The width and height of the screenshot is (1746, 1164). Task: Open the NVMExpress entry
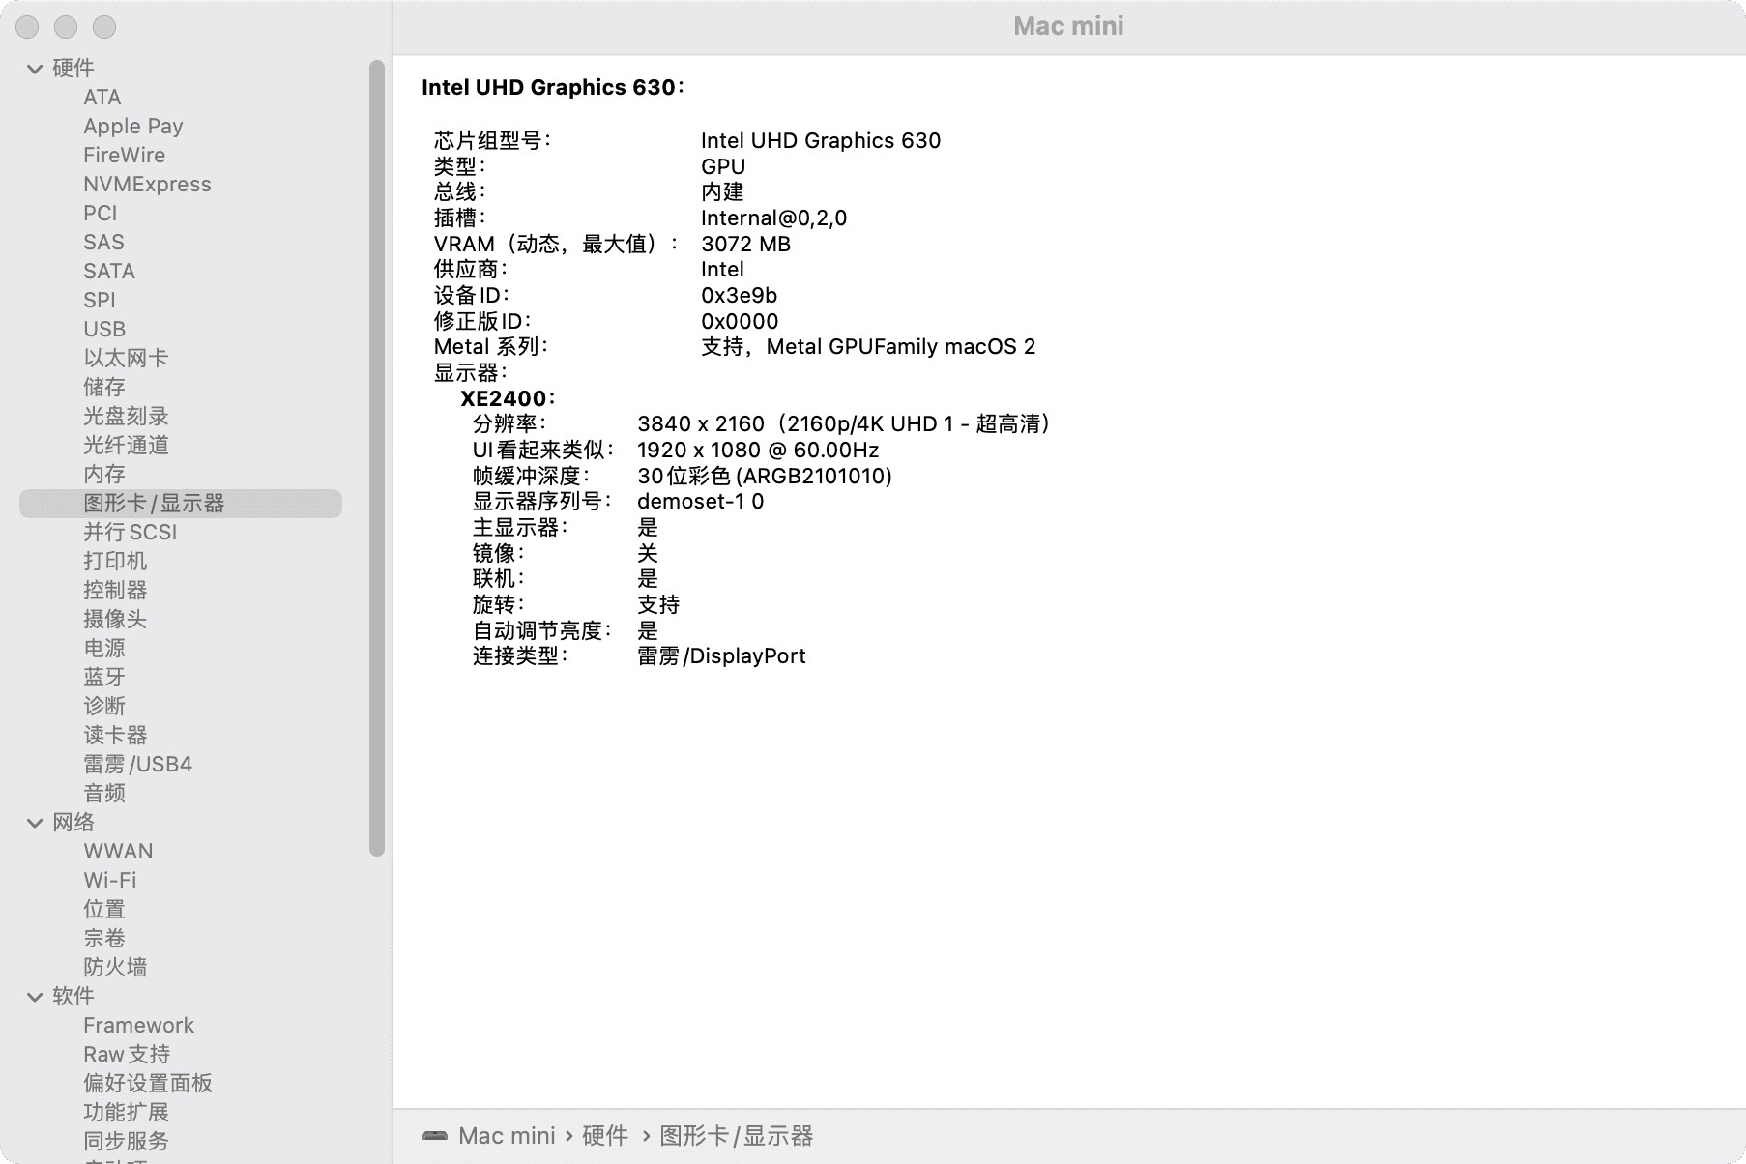[x=147, y=185]
